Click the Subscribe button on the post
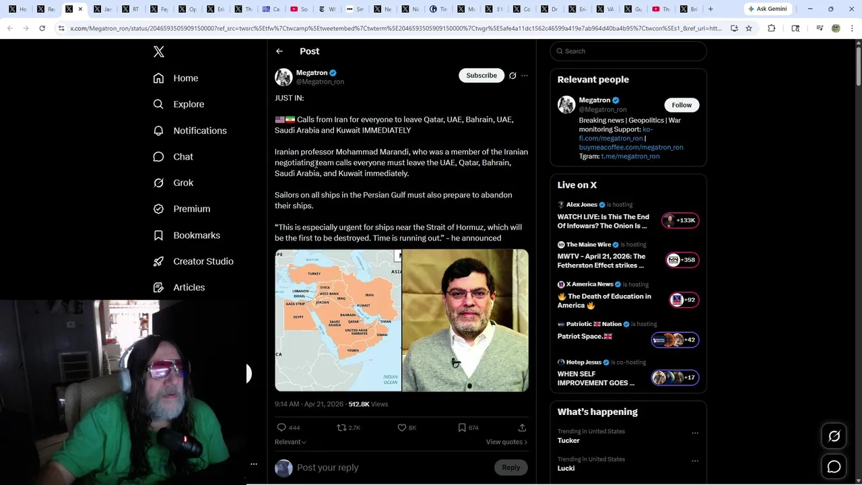862x485 pixels. click(482, 75)
